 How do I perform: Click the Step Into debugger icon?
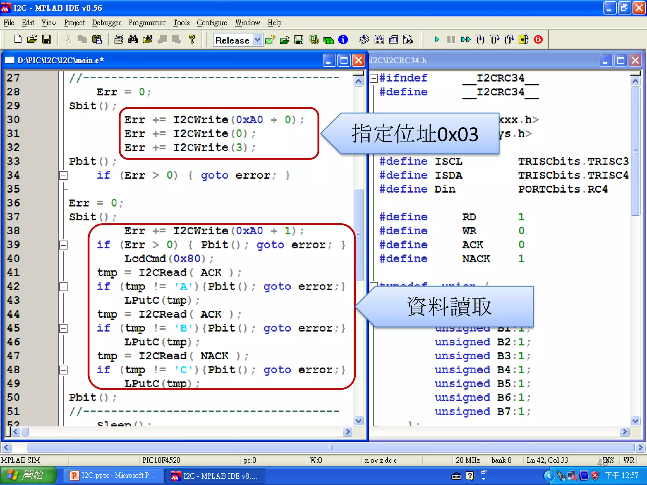coord(480,40)
